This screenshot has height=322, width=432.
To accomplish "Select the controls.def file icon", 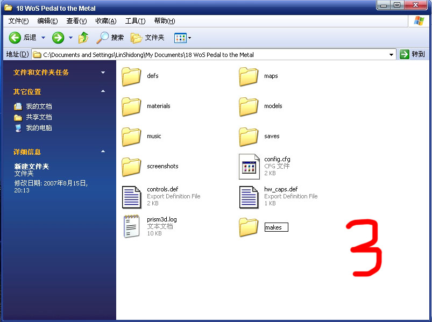I will (132, 197).
